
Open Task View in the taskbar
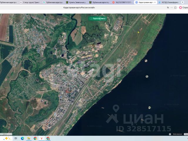pos(16,138)
